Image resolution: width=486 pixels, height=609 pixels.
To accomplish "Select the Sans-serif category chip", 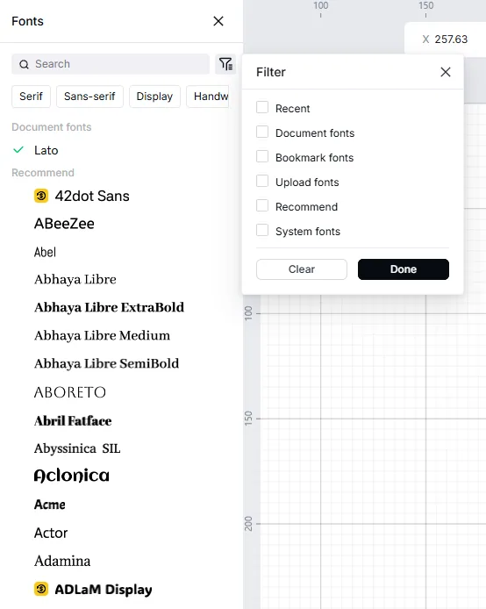I will tap(89, 97).
